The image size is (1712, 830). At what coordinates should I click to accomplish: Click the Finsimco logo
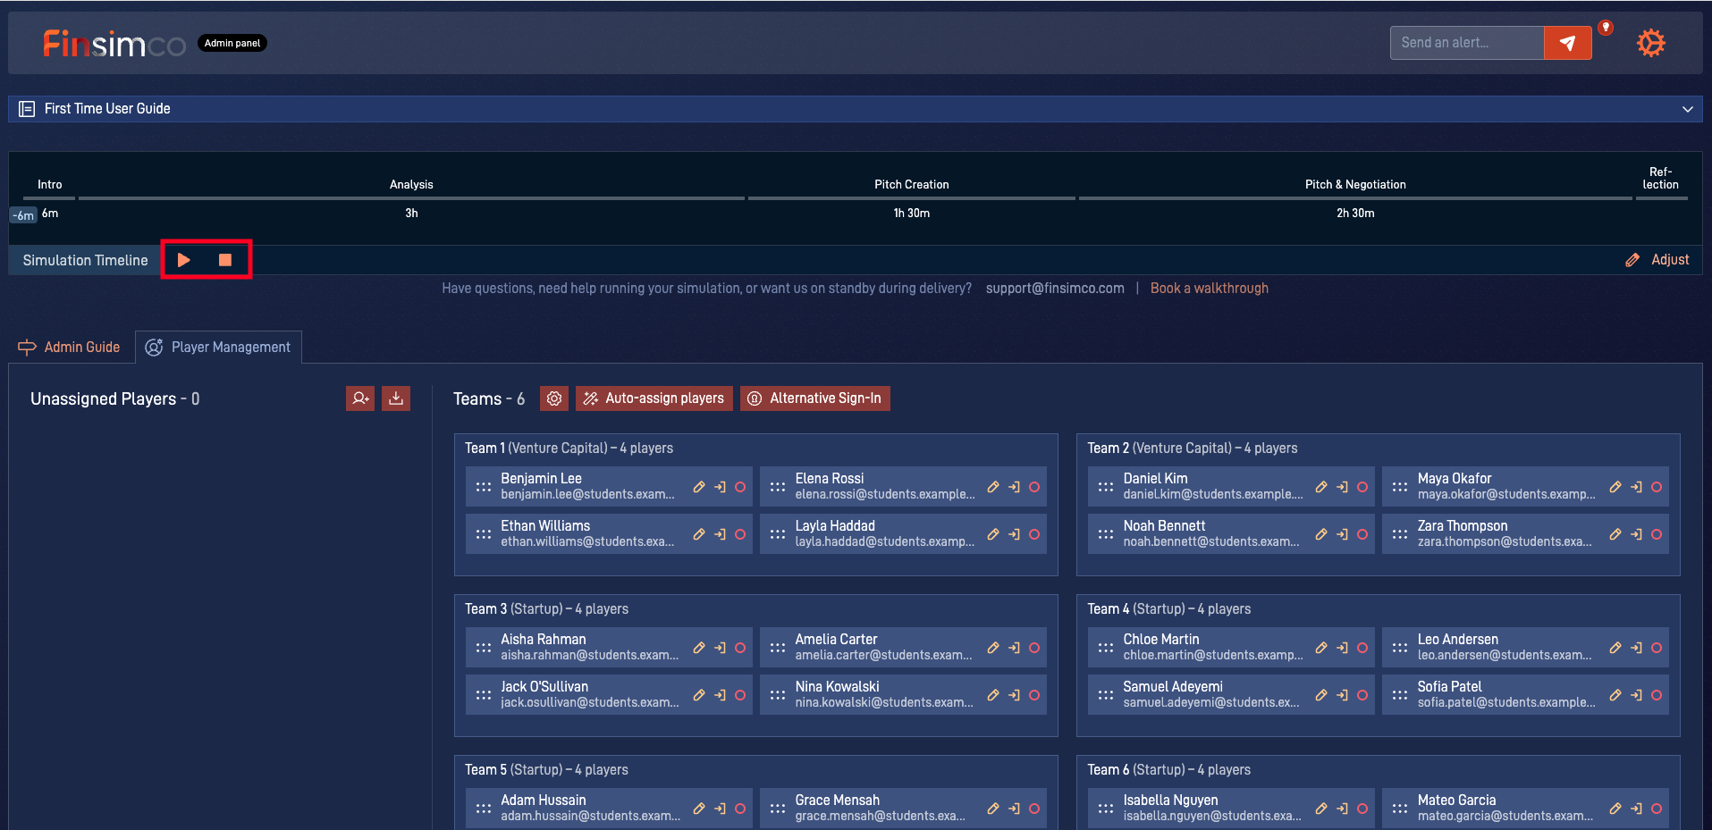(114, 43)
